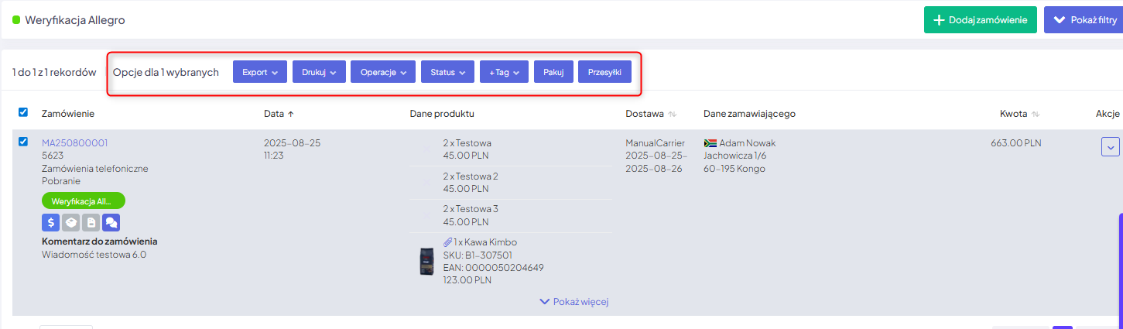The image size is (1123, 329).
Task: Open the Status dropdown menu
Action: (x=447, y=72)
